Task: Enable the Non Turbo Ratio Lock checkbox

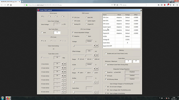Action: [x=42, y=32]
